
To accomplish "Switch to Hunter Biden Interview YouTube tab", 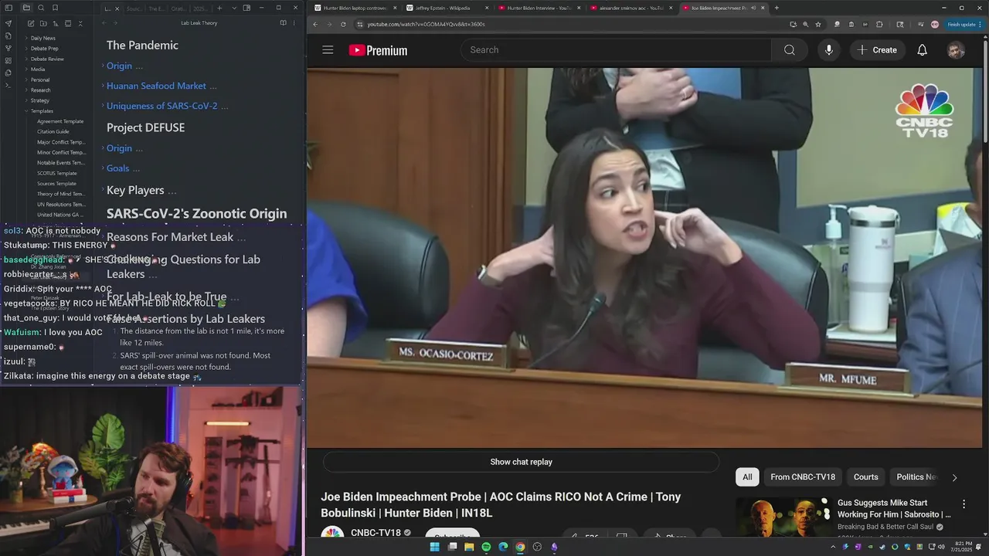I will (539, 8).
